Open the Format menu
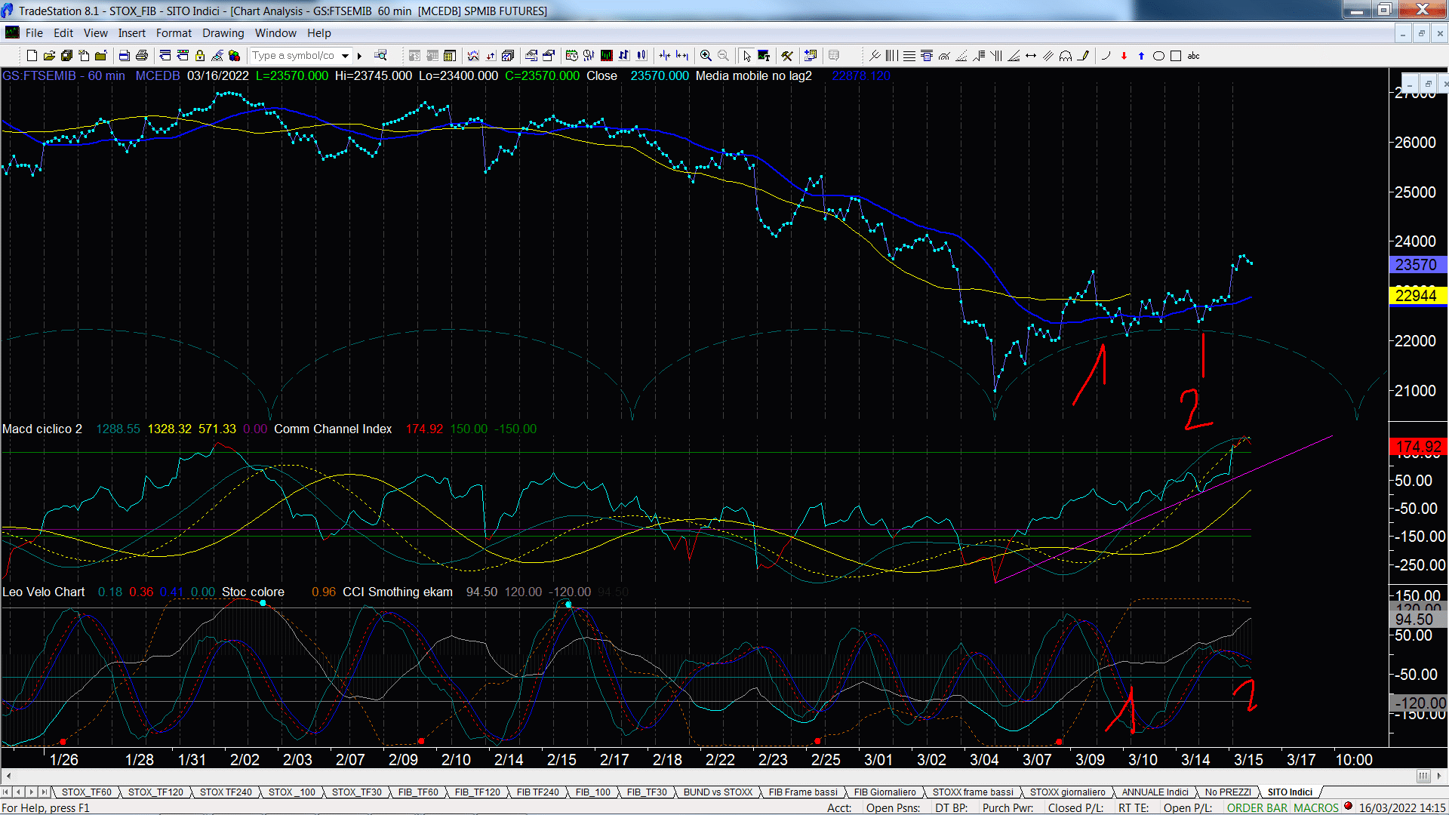 pos(174,33)
